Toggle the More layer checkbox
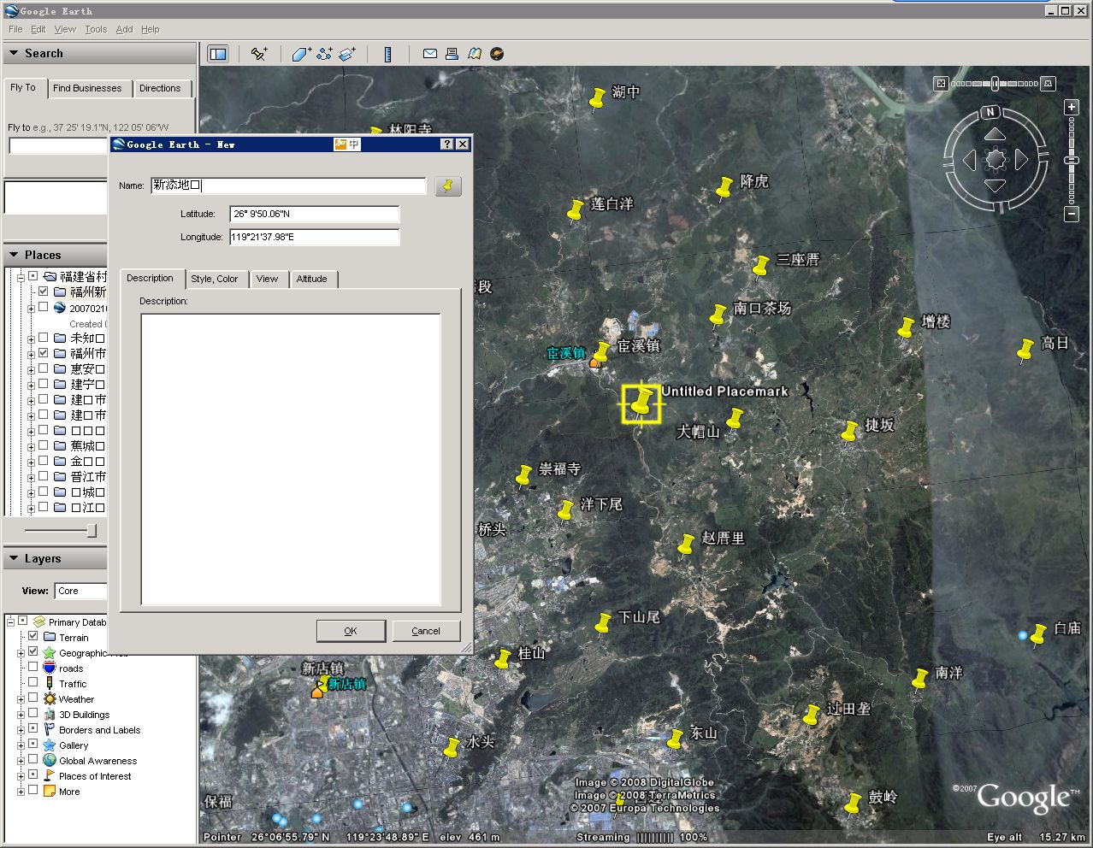1093x848 pixels. 33,790
